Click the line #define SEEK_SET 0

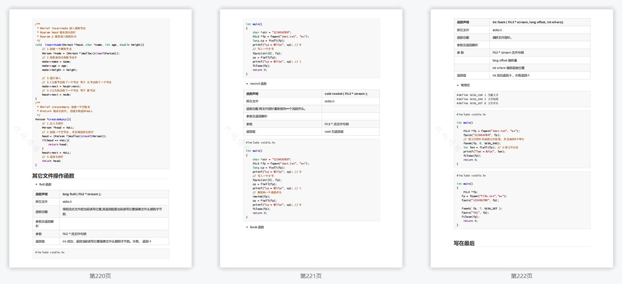[x=477, y=103]
